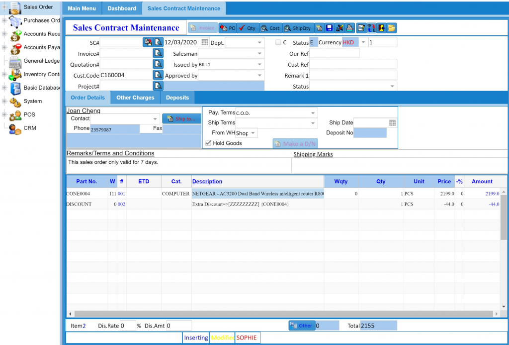Viewport: 509px width, 345px height.
Task: Click the search icon beside Quotation# field
Action: tap(158, 64)
